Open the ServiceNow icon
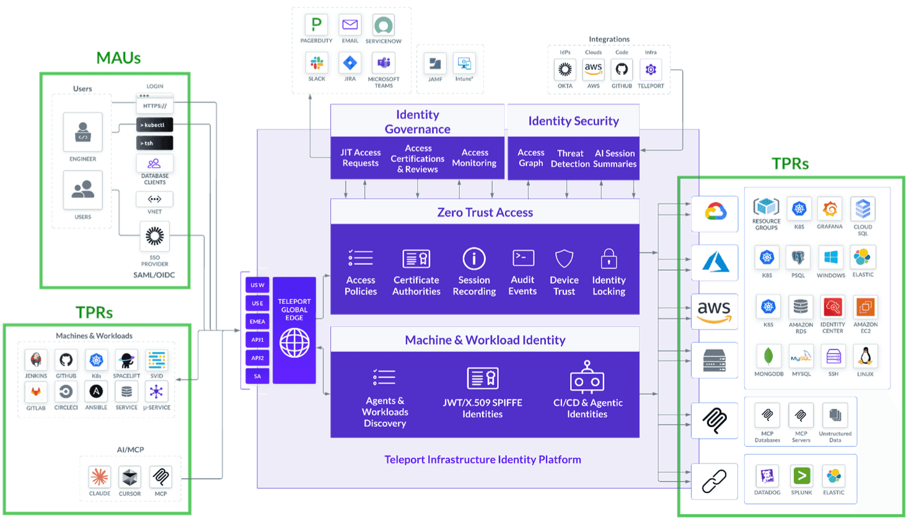The width and height of the screenshot is (911, 521). pyautogui.click(x=384, y=25)
